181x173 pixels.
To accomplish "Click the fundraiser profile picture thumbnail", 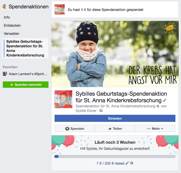I will tap(63, 99).
